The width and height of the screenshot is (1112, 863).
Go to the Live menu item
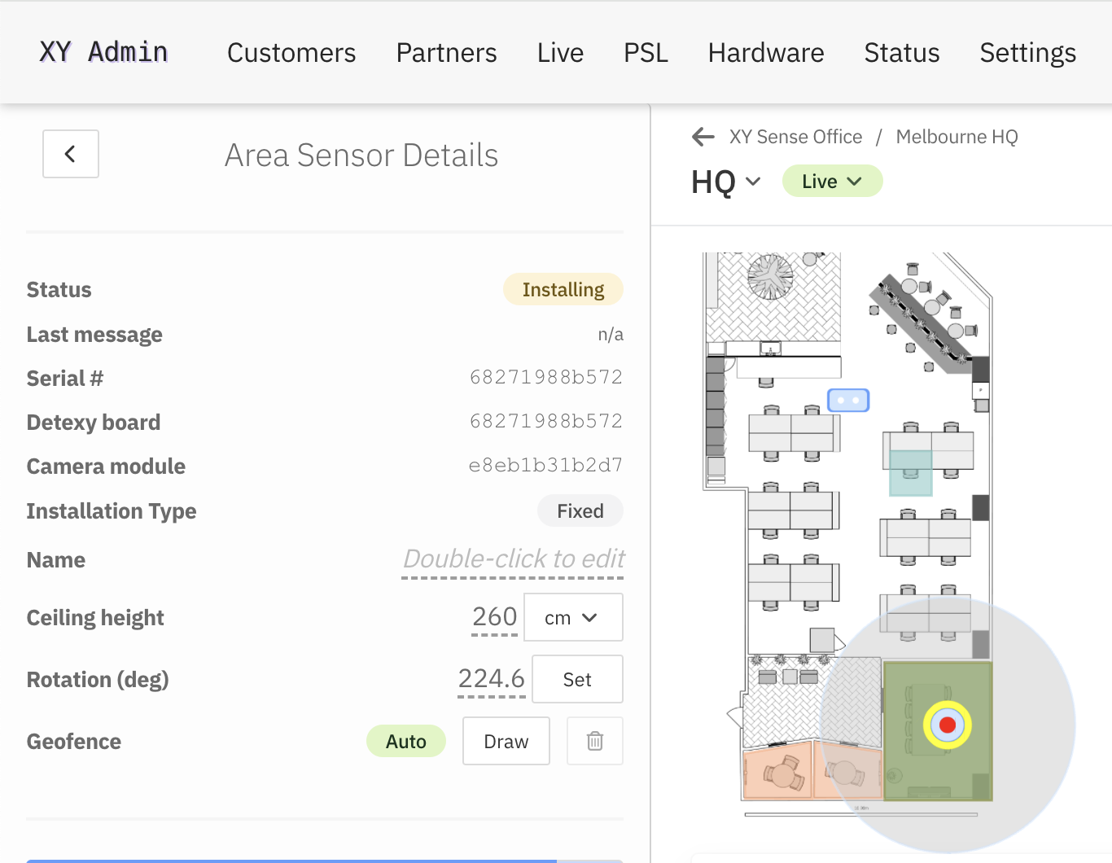pos(560,53)
